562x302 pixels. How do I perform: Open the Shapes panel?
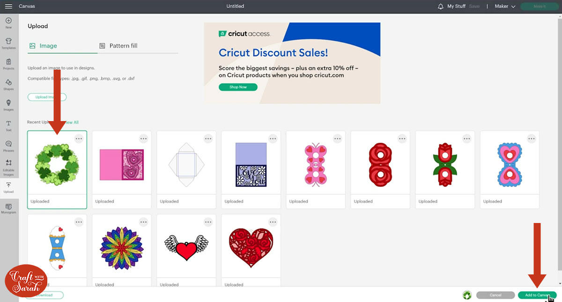pos(8,85)
